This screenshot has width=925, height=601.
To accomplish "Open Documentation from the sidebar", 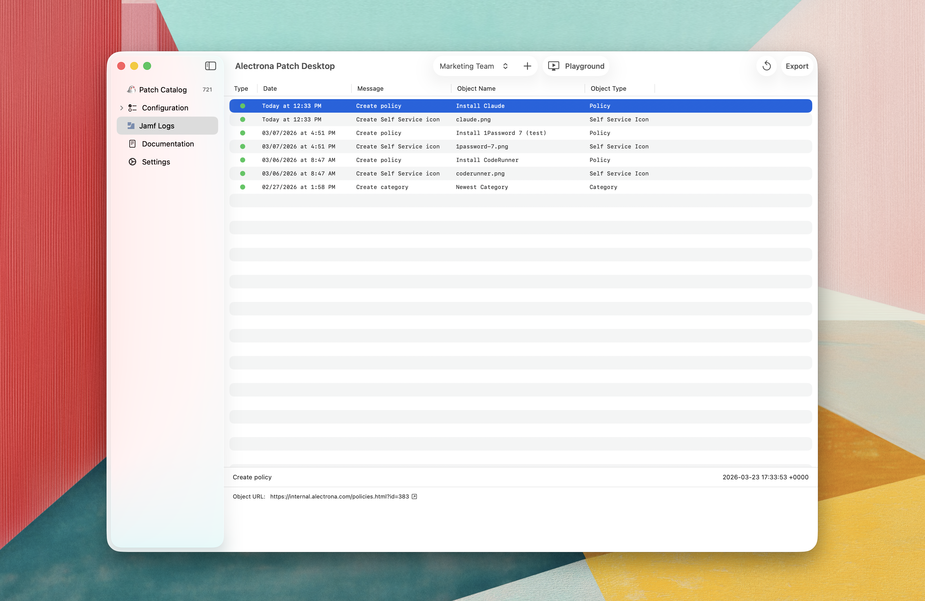I will point(168,144).
